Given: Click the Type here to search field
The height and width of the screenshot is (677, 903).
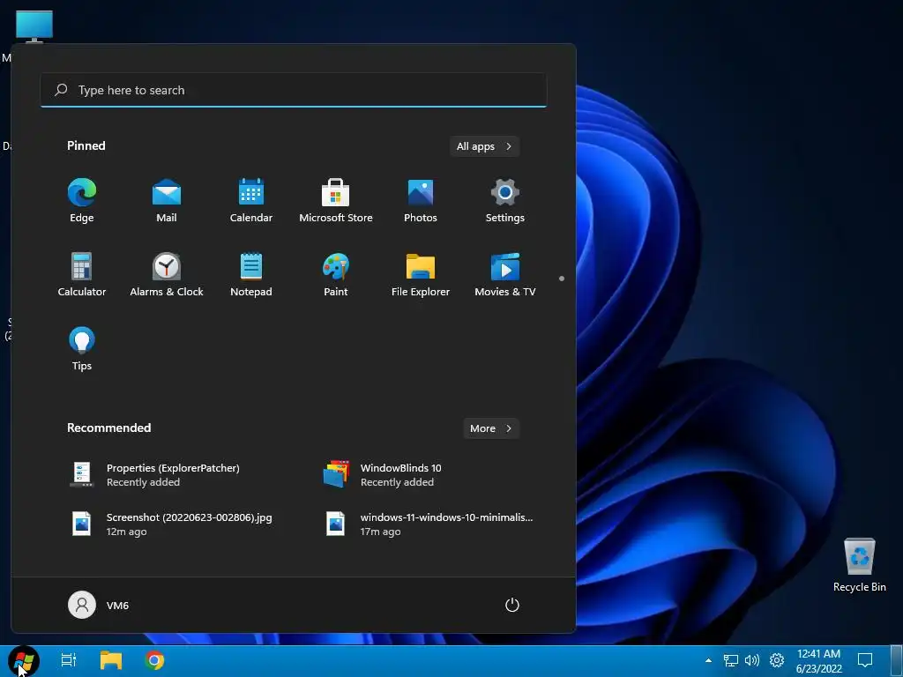Looking at the screenshot, I should [293, 90].
